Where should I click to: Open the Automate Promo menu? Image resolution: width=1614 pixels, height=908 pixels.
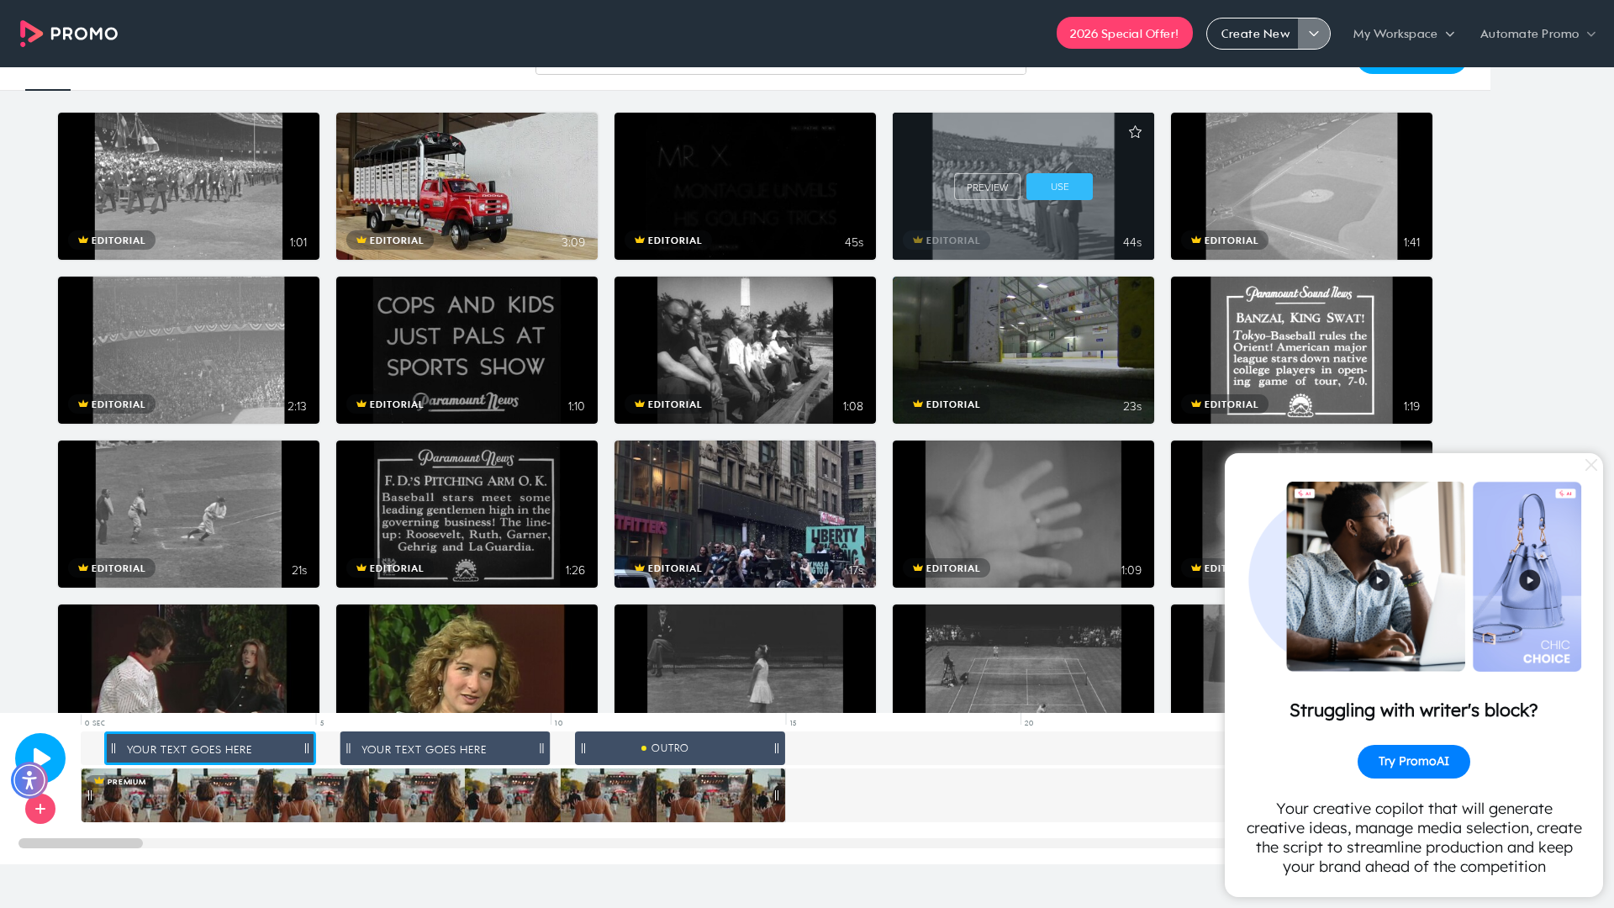pyautogui.click(x=1538, y=34)
